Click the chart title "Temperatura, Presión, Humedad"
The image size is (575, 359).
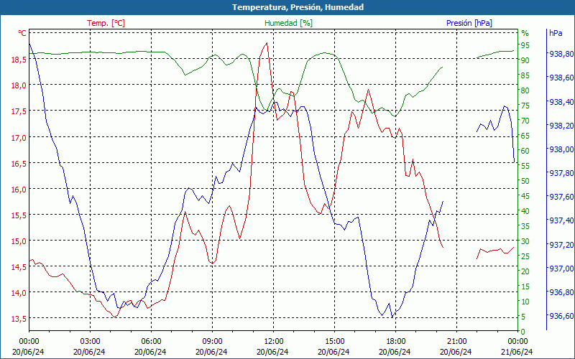(x=298, y=7)
